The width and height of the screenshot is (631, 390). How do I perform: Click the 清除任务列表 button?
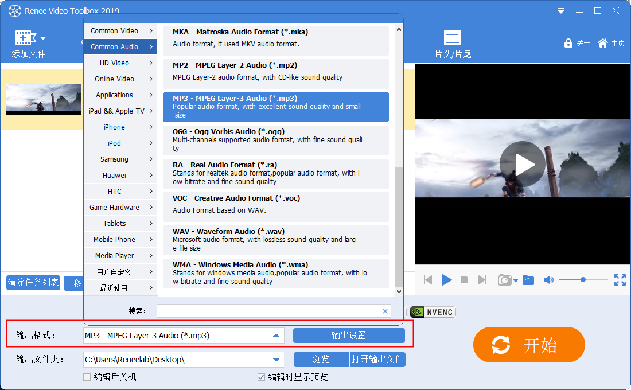pos(33,283)
